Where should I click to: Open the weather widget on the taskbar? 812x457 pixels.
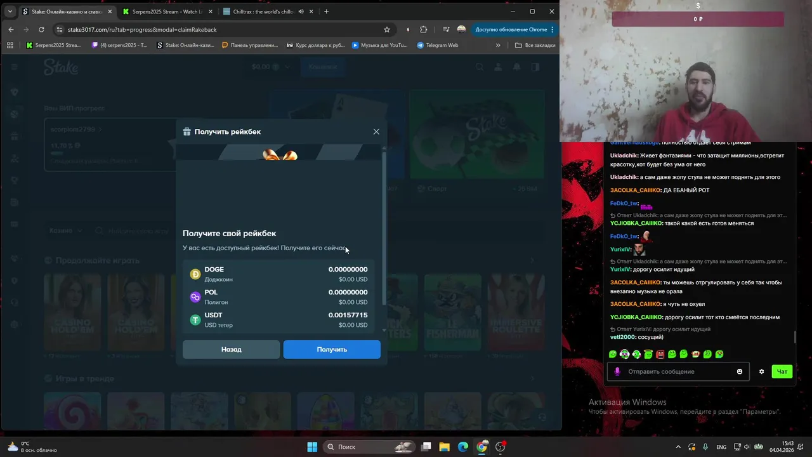(30, 447)
